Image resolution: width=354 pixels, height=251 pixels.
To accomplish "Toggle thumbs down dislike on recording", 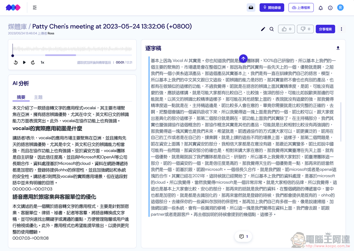I will click(306, 29).
